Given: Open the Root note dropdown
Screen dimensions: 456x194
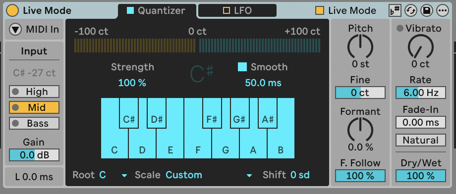Looking at the screenshot, I should coord(114,175).
